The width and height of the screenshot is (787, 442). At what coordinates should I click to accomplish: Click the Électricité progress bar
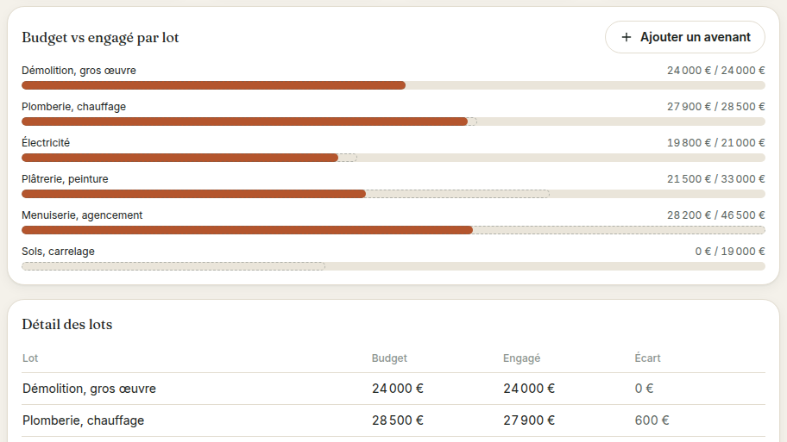click(393, 158)
